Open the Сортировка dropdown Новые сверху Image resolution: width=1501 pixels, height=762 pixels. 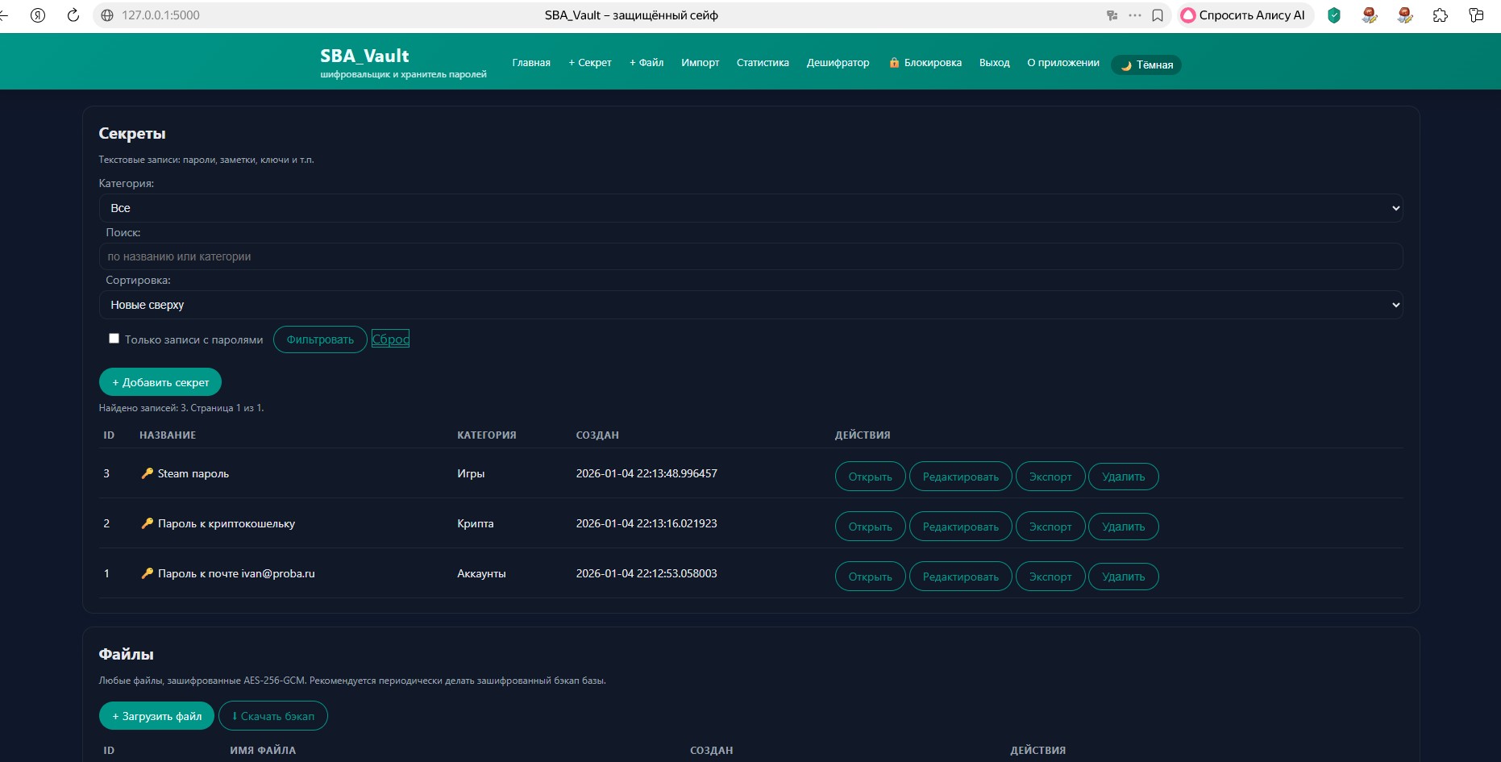tap(751, 305)
